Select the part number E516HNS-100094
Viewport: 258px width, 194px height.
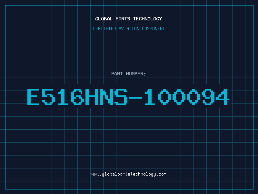(128, 97)
